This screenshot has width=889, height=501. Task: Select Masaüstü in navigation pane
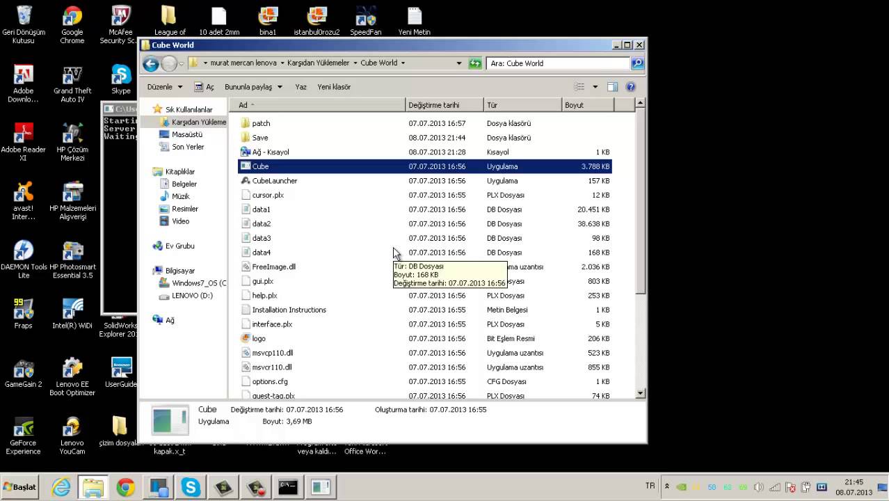181,134
